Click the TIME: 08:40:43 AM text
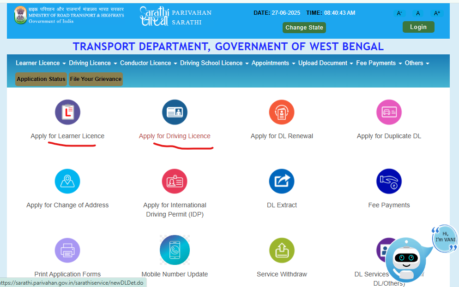The image size is (459, 287). 331,13
